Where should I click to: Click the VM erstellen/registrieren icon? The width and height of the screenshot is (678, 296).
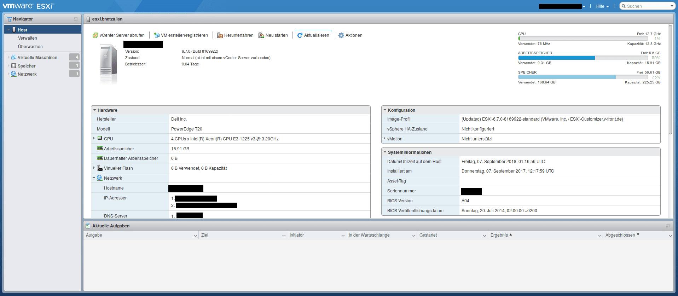coord(157,35)
